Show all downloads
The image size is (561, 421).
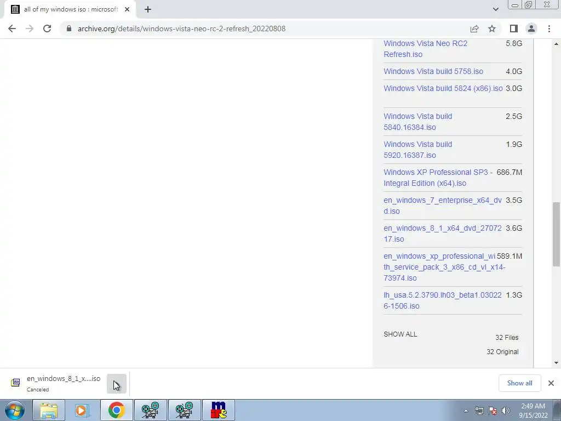tap(519, 383)
